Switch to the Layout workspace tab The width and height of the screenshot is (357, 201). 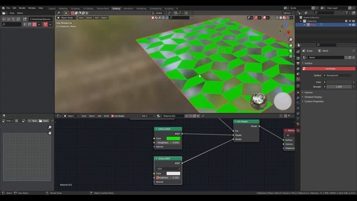(52, 9)
